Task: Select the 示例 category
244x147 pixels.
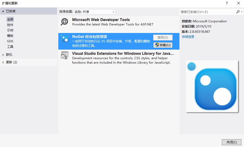Action: pyautogui.click(x=10, y=30)
